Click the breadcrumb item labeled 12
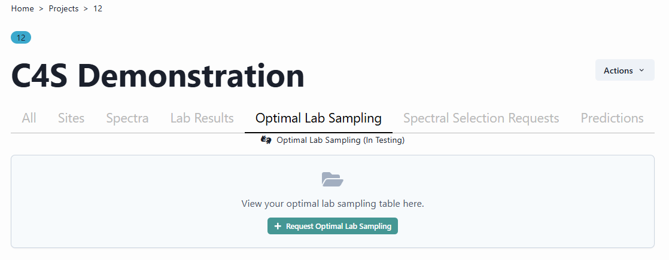The width and height of the screenshot is (669, 260). pos(98,9)
